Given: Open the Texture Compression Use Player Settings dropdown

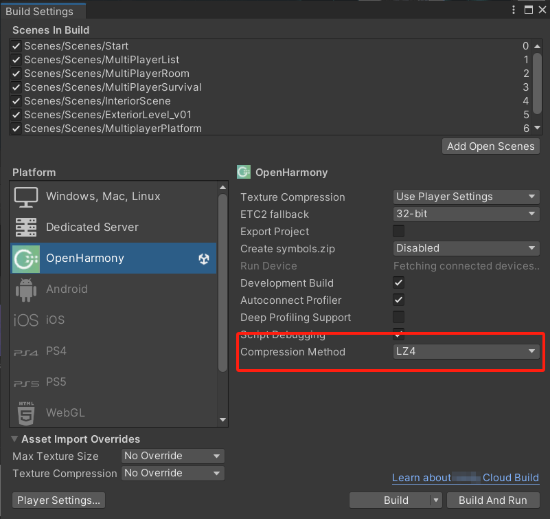Looking at the screenshot, I should [x=466, y=197].
